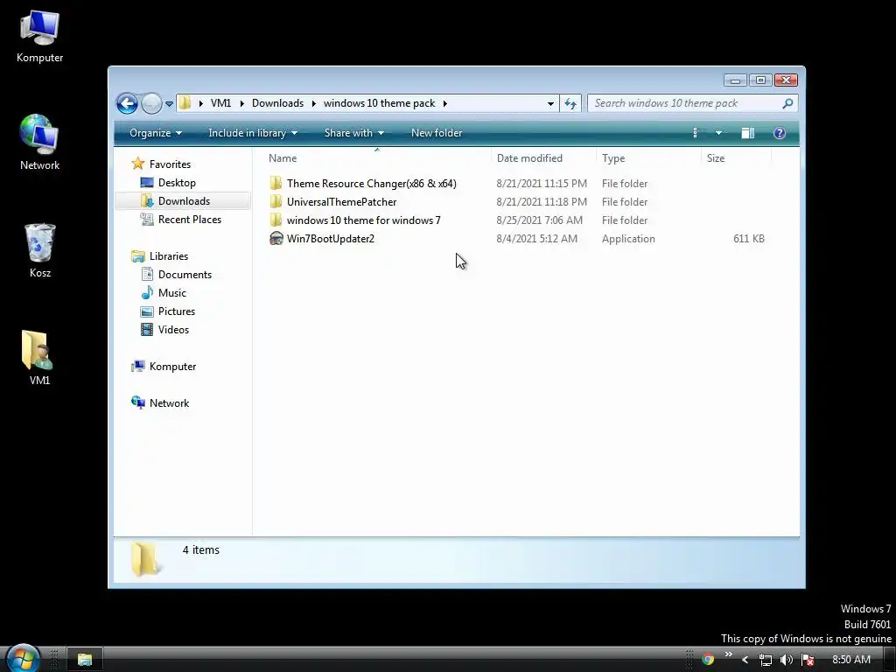The height and width of the screenshot is (672, 896).
Task: Change your view icon in toolbar
Action: pyautogui.click(x=695, y=133)
